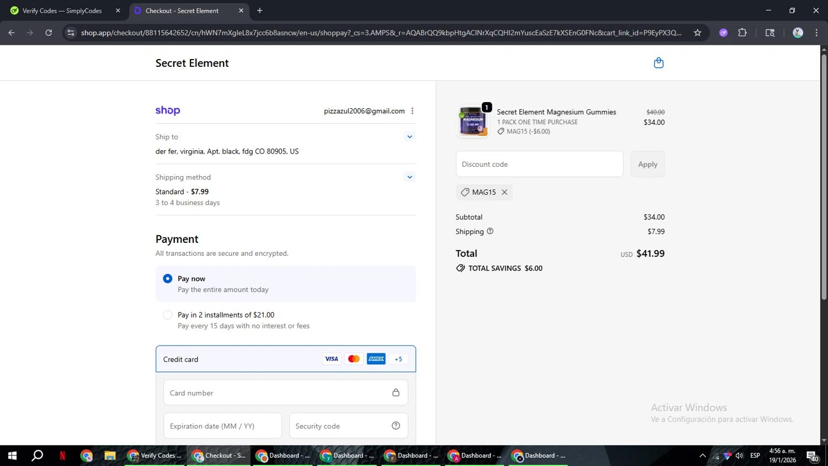Viewport: 828px width, 466px height.
Task: Expand the Ship to section
Action: tap(410, 137)
